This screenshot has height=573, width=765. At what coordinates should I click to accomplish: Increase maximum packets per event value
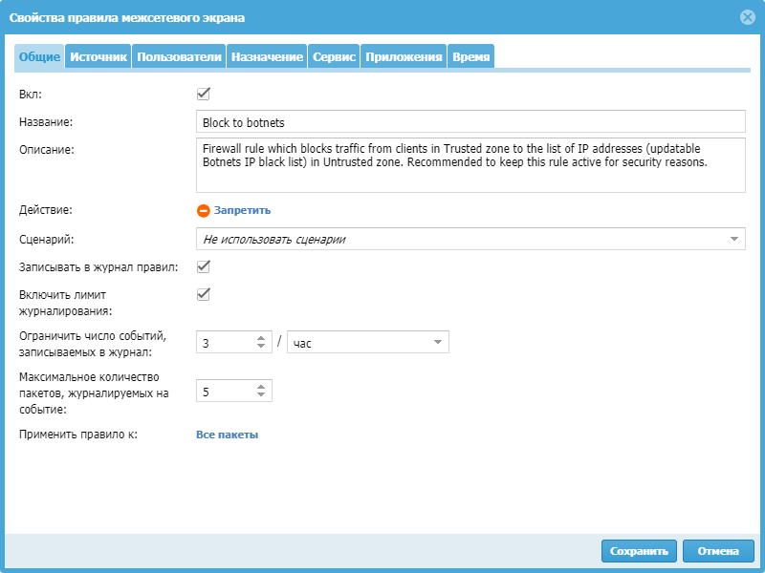tap(261, 386)
